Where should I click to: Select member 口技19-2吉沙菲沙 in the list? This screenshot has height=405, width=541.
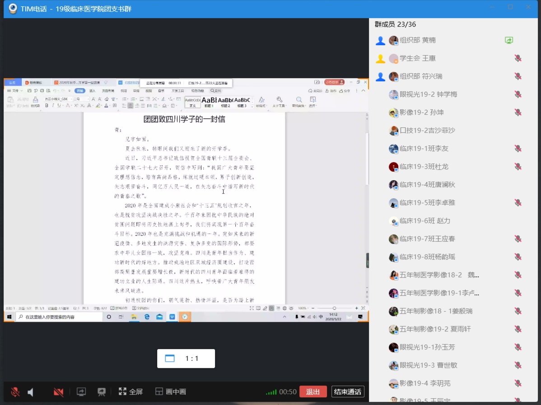(427, 130)
